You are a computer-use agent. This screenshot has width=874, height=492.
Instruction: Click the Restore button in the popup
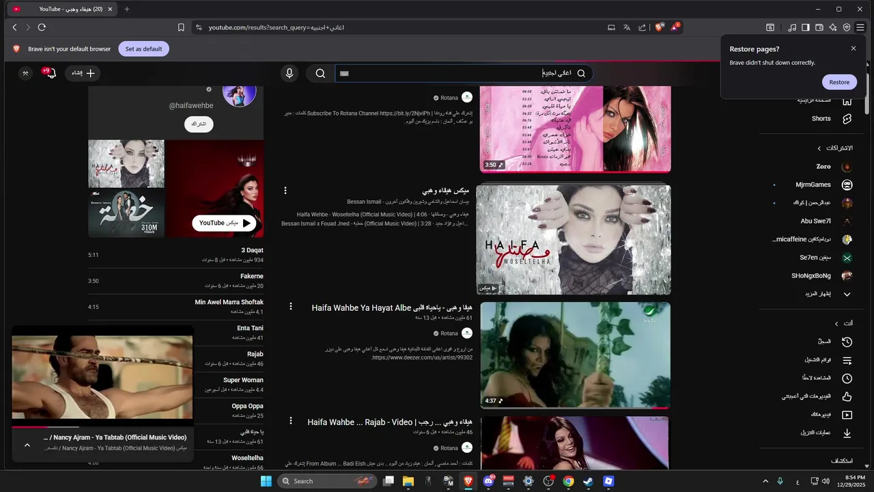[x=839, y=82]
